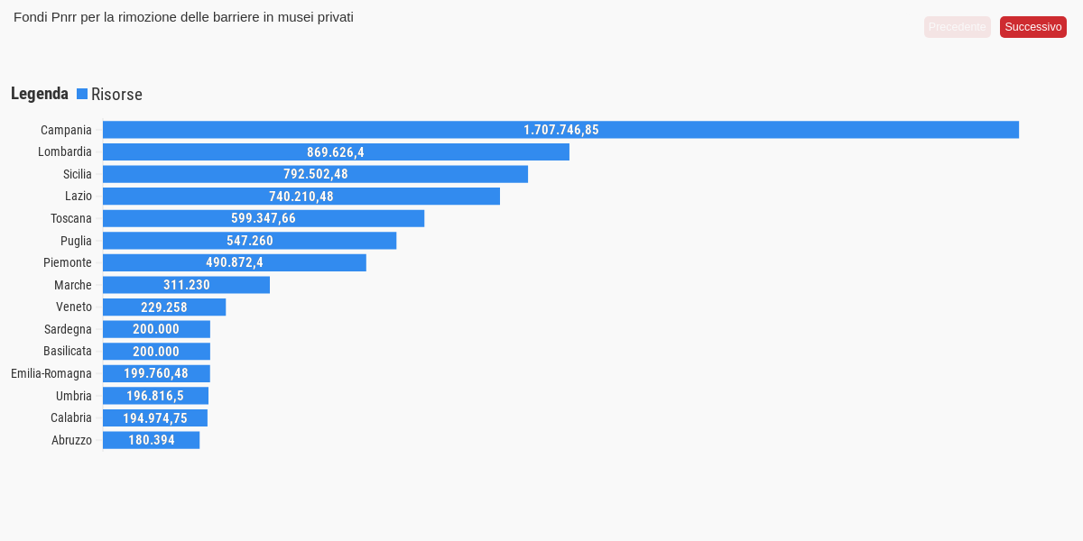Click the Piemonte bar
Screen dimensions: 1083x541
coord(234,262)
